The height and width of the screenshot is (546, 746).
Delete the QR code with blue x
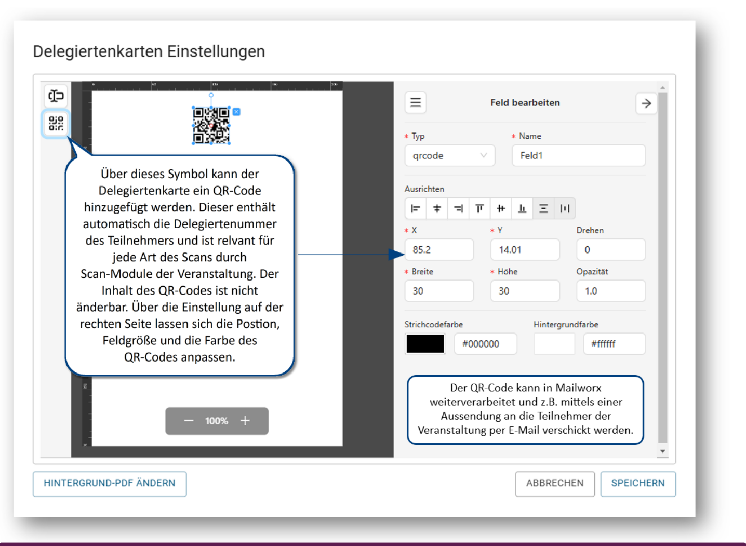click(236, 112)
